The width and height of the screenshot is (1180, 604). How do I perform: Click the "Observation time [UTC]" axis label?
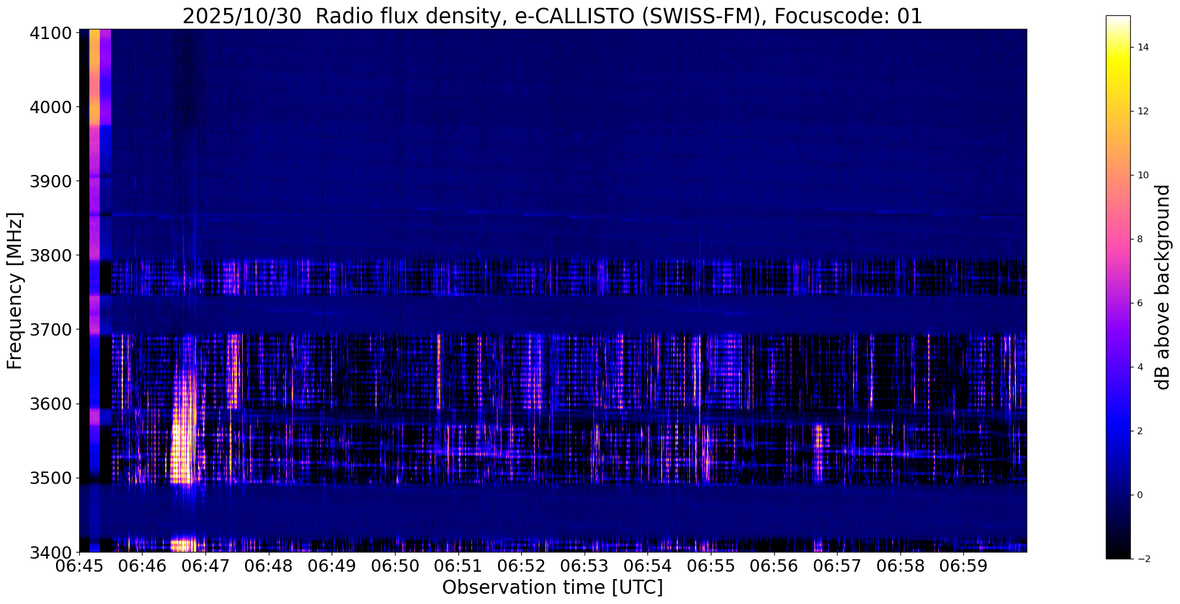pyautogui.click(x=552, y=588)
